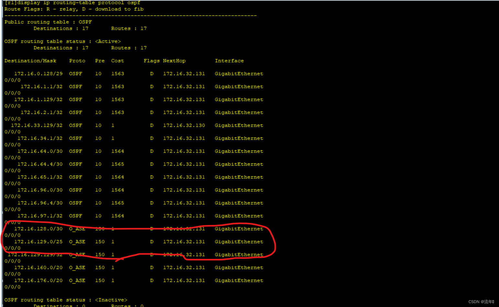Select destination 172.16.64.0/30
Viewport: 499px width, 307px height.
(x=40, y=151)
